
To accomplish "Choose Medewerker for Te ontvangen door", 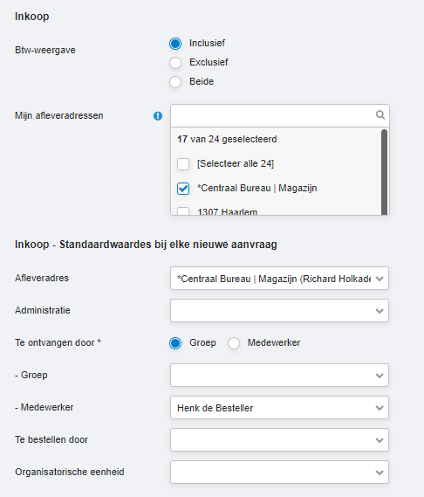I will tap(233, 343).
